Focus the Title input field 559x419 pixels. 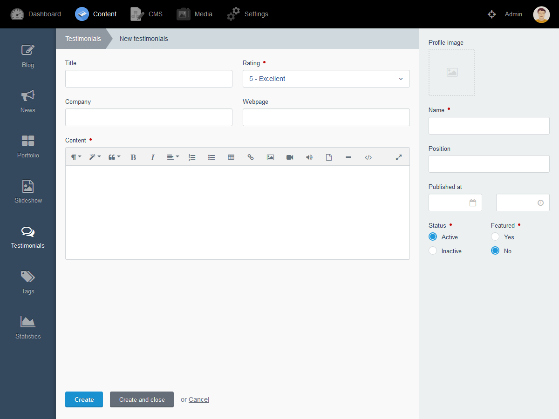[x=149, y=79]
